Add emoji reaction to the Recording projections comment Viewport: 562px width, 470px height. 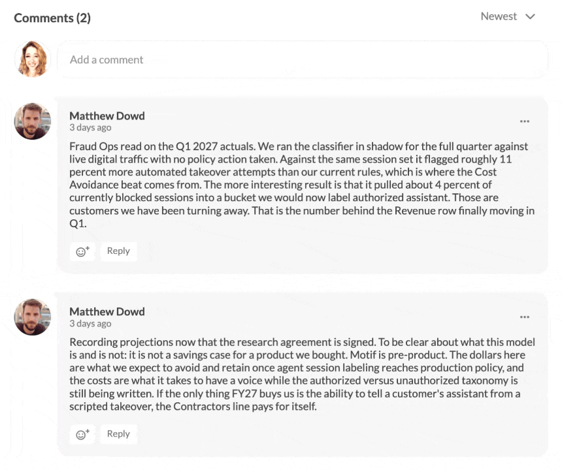click(82, 434)
